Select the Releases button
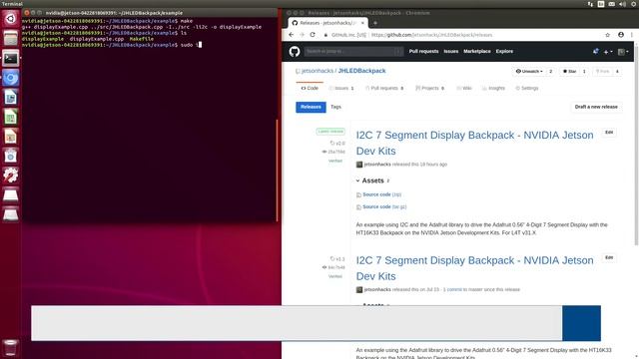 [311, 107]
